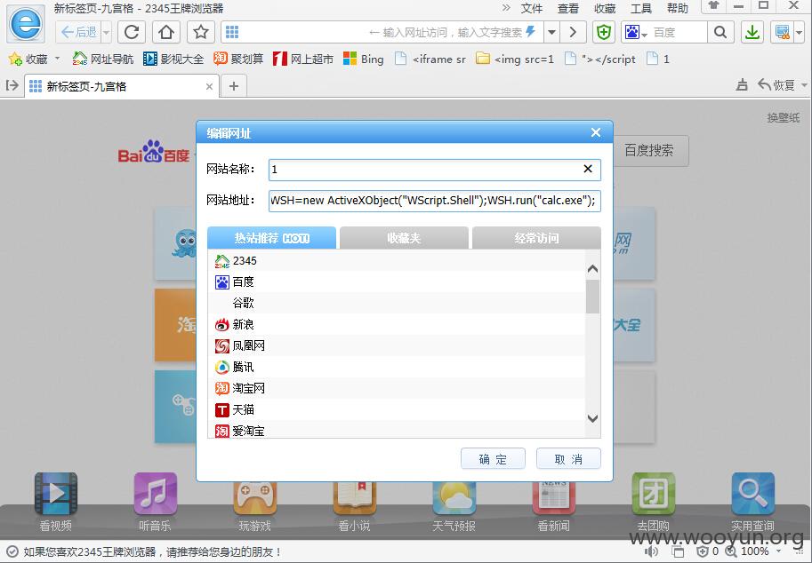Open the green security shield icon
Viewport: 812px width, 563px height.
603,32
